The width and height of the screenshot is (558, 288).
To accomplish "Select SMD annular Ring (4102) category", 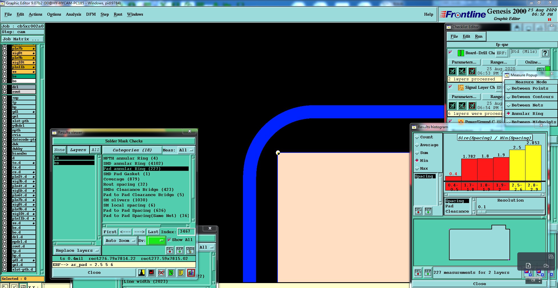I will tap(133, 163).
